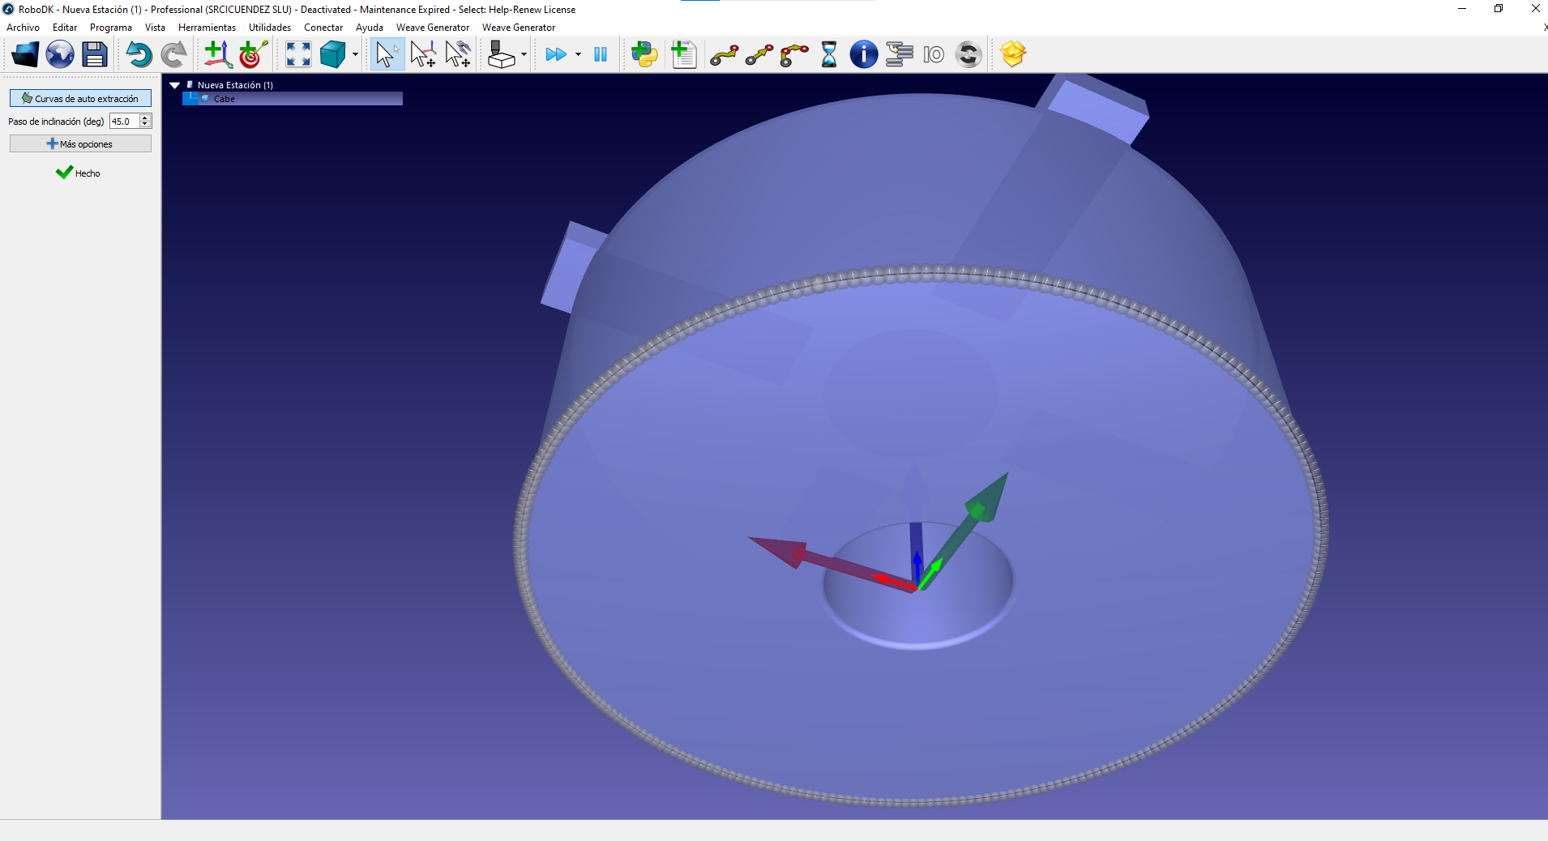Open the Herramientas menu
Viewport: 1548px width, 841px height.
(207, 28)
